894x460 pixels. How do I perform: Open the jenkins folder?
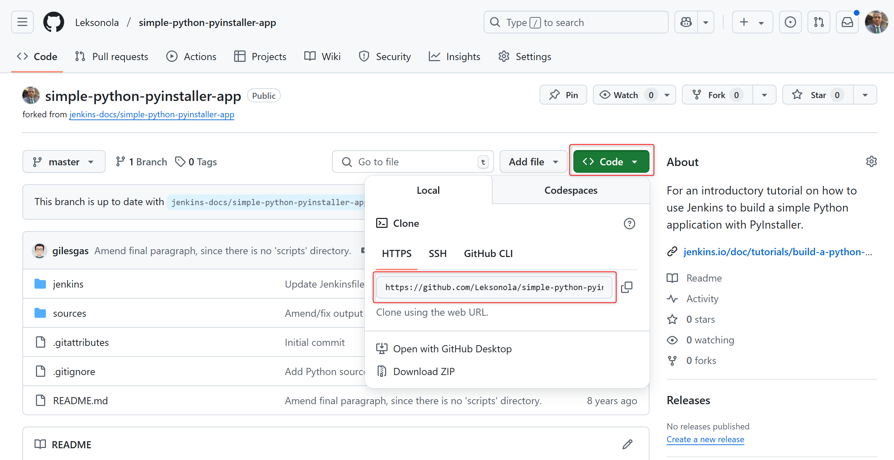(x=68, y=284)
